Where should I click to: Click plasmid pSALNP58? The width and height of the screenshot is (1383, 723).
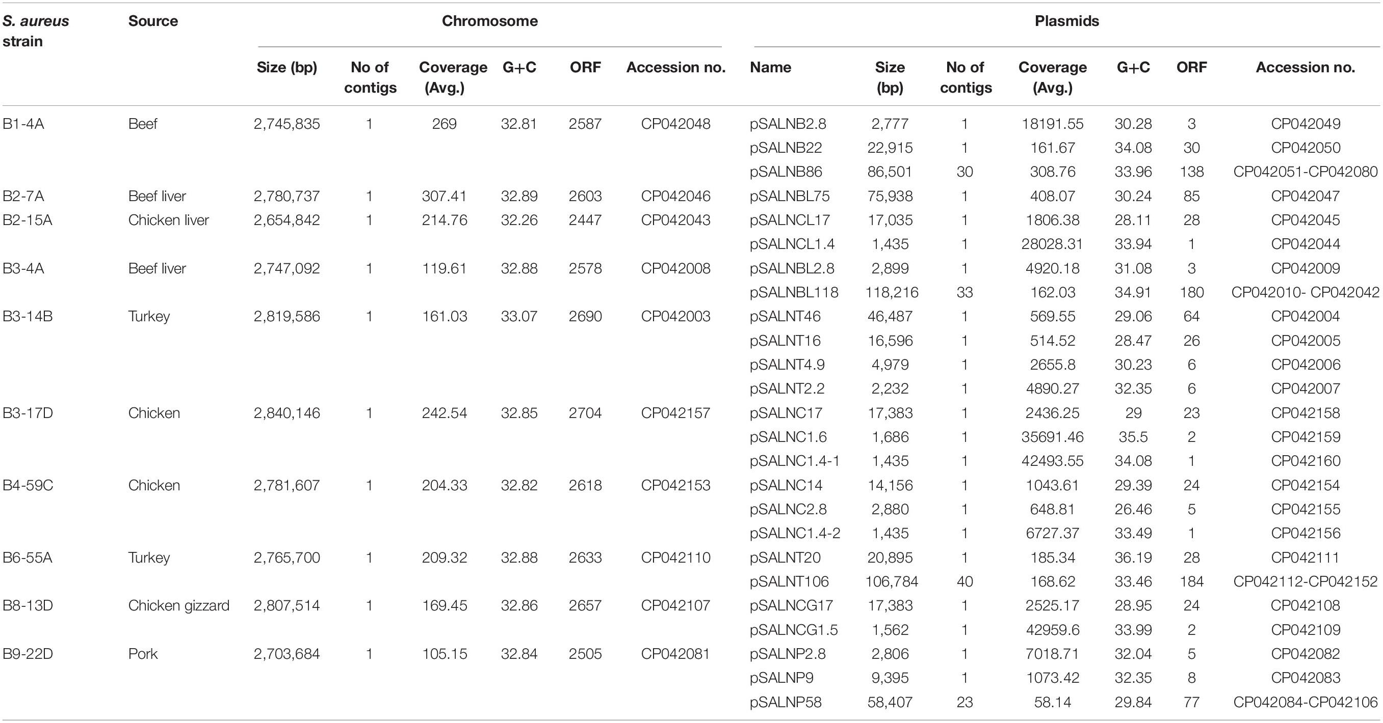[x=786, y=702]
